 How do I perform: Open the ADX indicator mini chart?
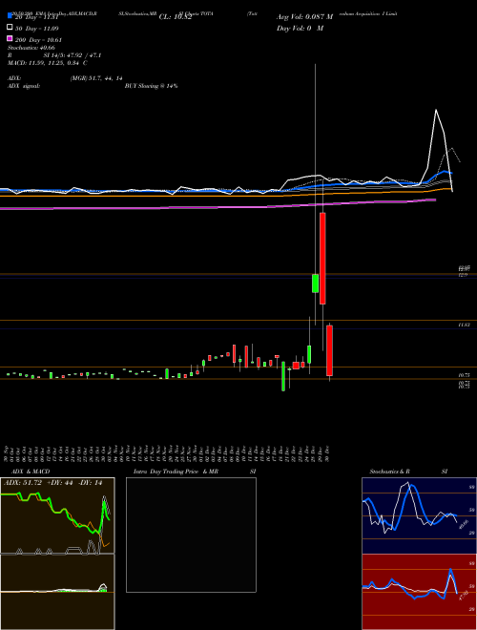[x=57, y=515]
